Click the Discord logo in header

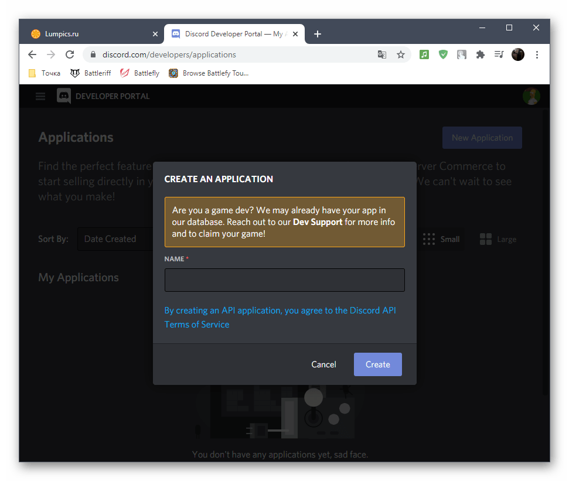point(64,96)
